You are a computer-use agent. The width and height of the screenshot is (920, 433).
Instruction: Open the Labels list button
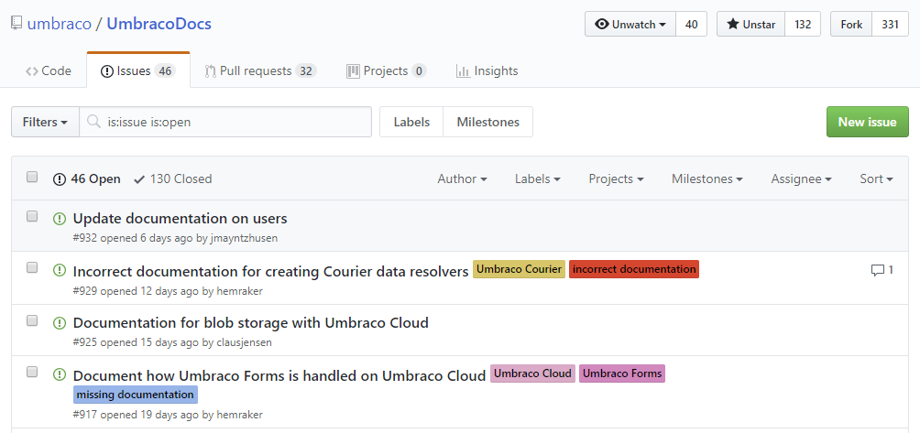point(411,122)
